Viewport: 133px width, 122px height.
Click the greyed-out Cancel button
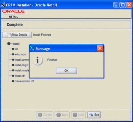[45, 115]
